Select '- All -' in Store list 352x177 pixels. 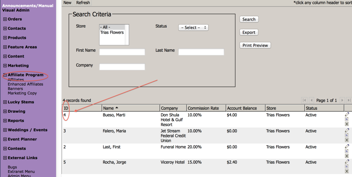coord(112,27)
